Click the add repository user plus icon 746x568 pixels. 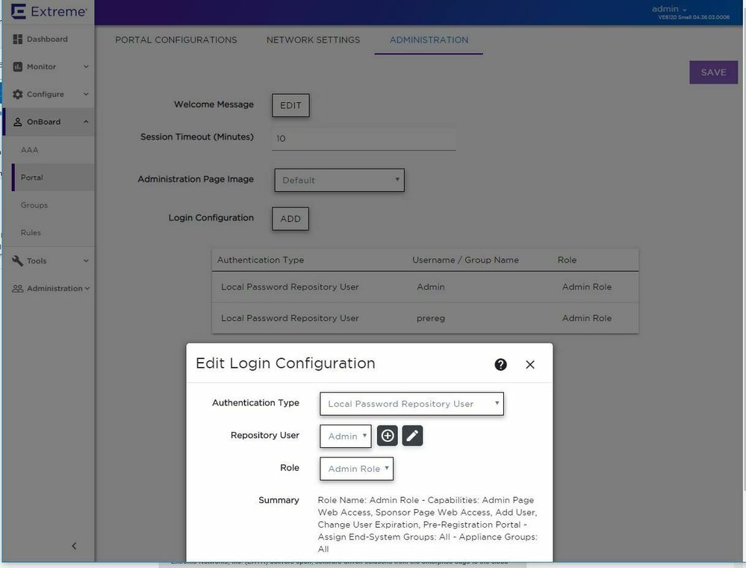click(x=387, y=436)
